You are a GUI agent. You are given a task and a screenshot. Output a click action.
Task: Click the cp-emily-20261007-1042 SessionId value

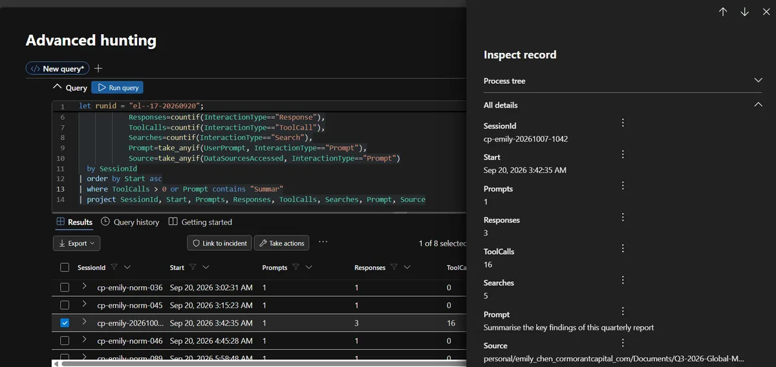(x=526, y=139)
